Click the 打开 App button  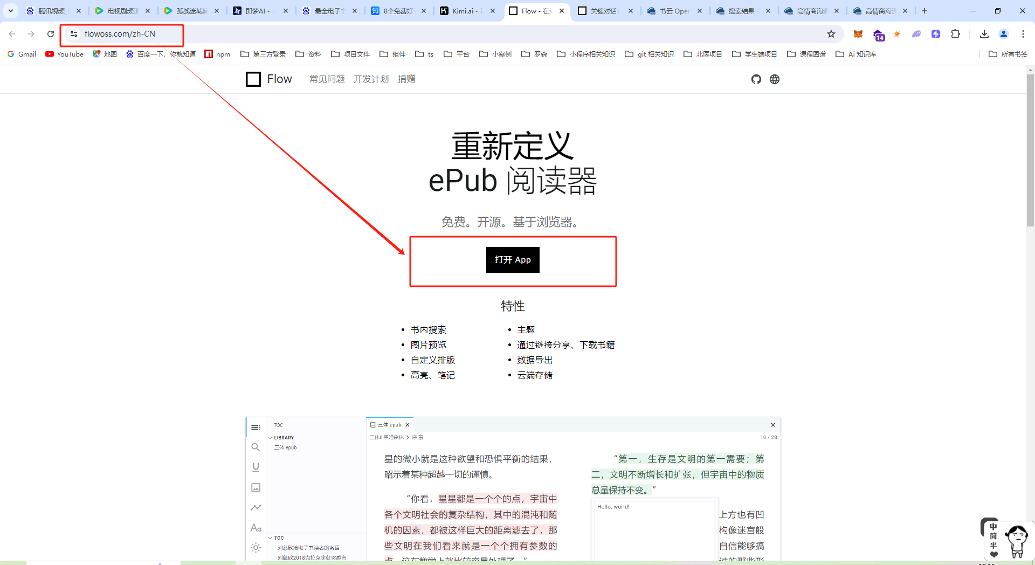(512, 260)
